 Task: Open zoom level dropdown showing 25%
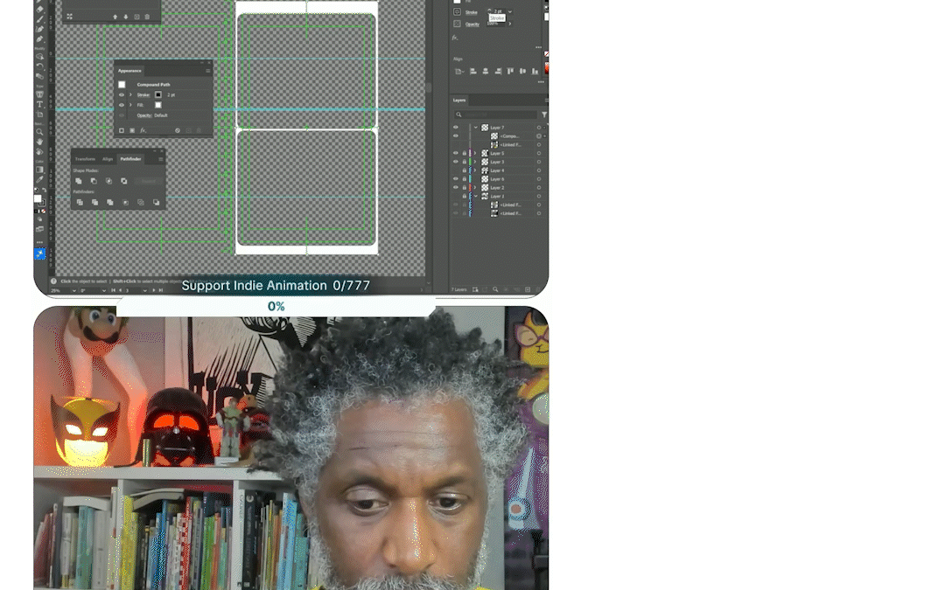[73, 290]
